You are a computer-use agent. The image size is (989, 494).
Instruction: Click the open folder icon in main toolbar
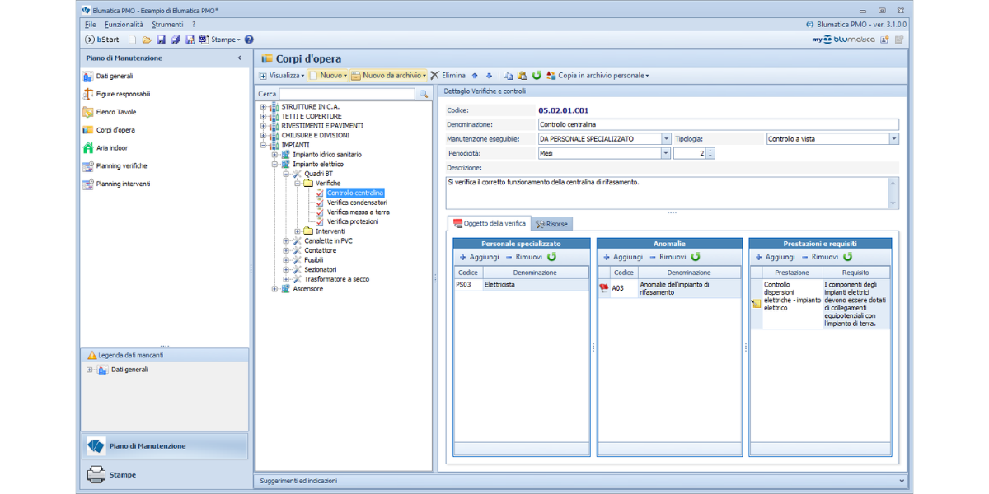[147, 40]
